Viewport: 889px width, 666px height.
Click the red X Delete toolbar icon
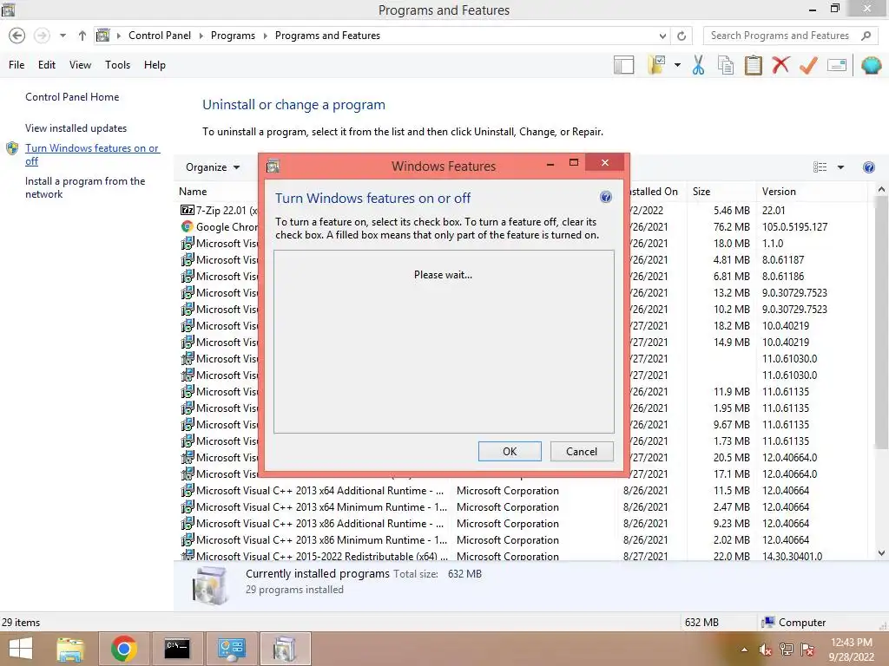[x=780, y=64]
